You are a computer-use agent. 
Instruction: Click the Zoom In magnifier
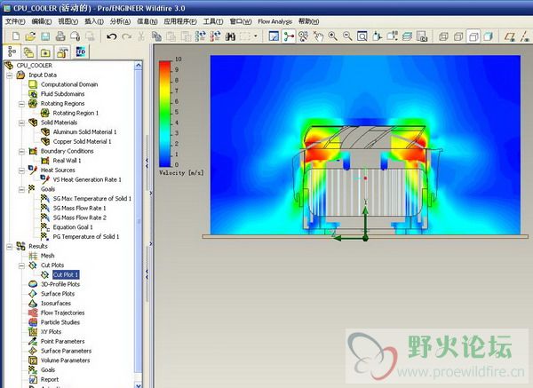click(x=333, y=36)
